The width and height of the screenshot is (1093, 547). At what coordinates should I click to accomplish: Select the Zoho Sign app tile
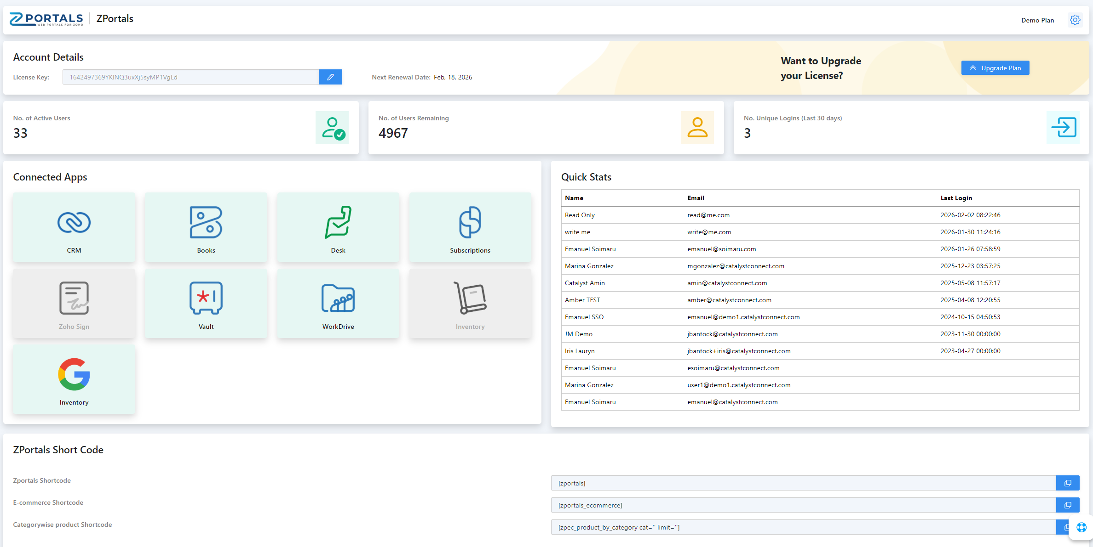pyautogui.click(x=74, y=303)
